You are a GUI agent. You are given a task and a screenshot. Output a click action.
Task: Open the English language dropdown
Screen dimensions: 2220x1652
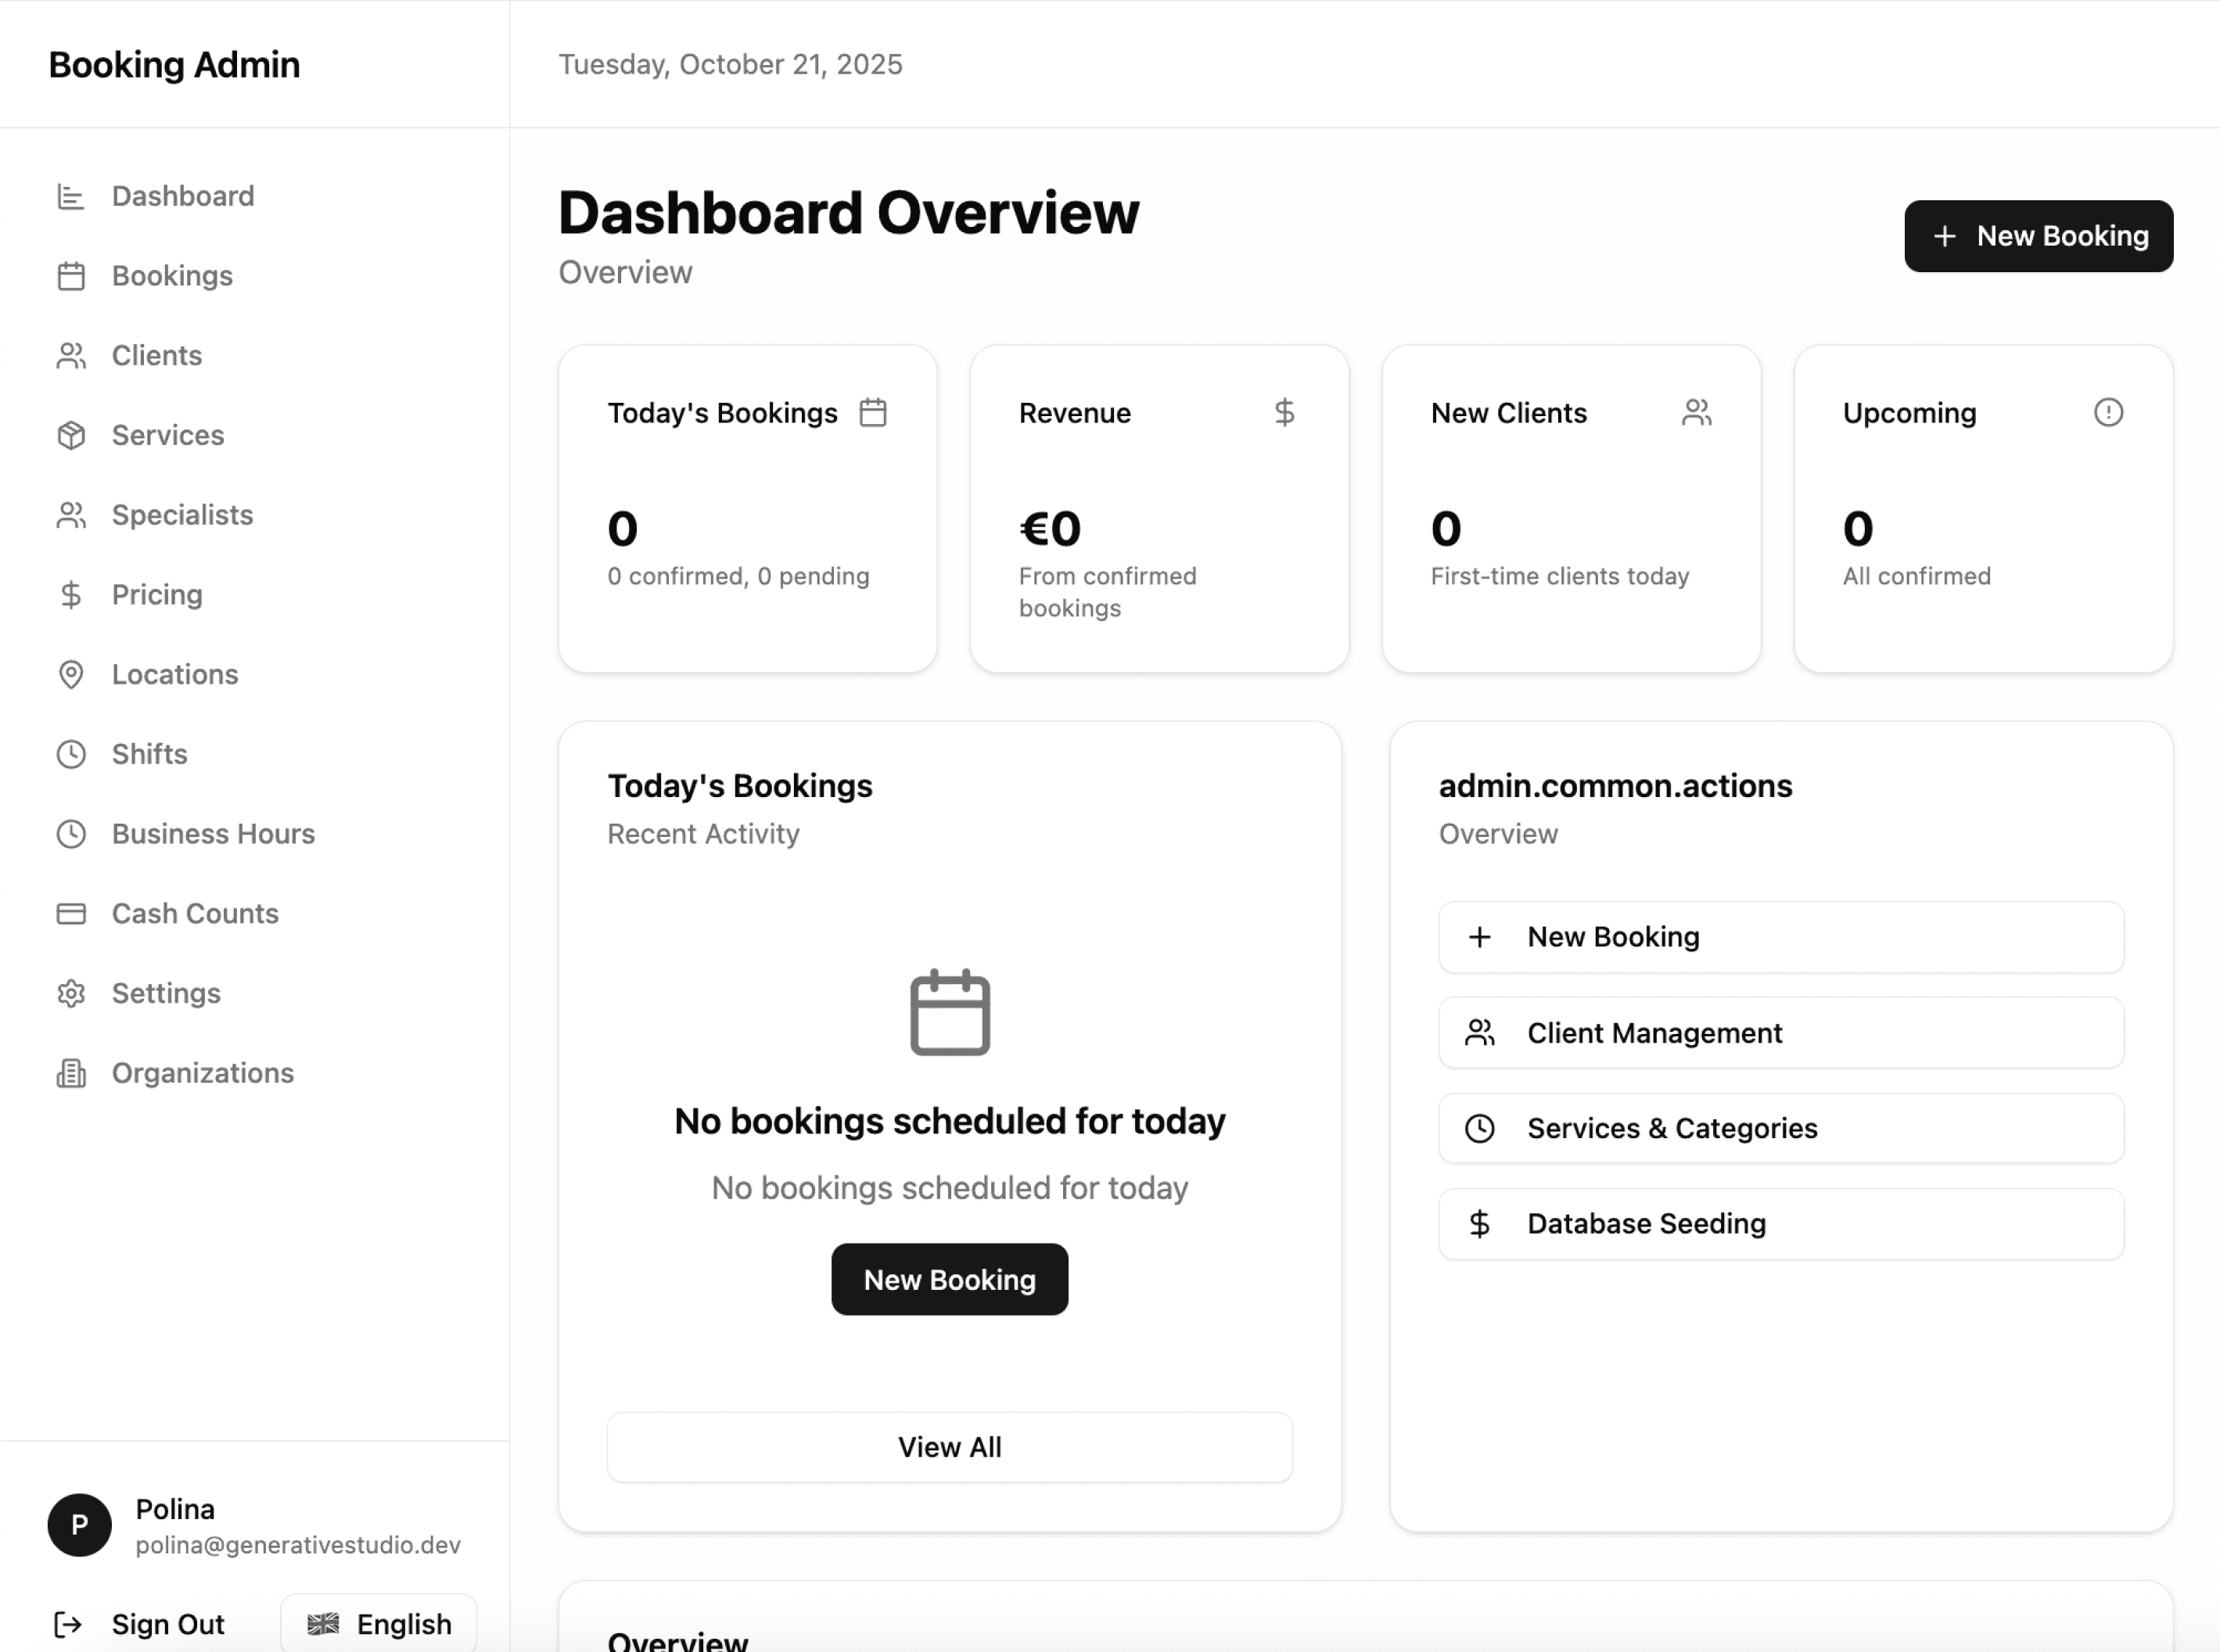pos(379,1624)
